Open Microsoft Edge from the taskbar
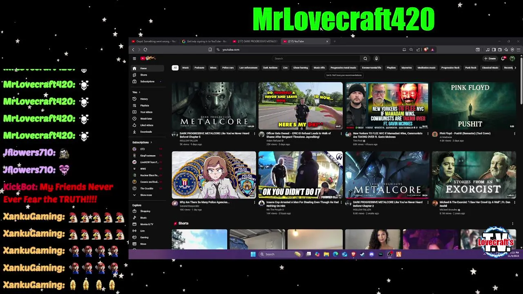The image size is (523, 294). [335, 254]
